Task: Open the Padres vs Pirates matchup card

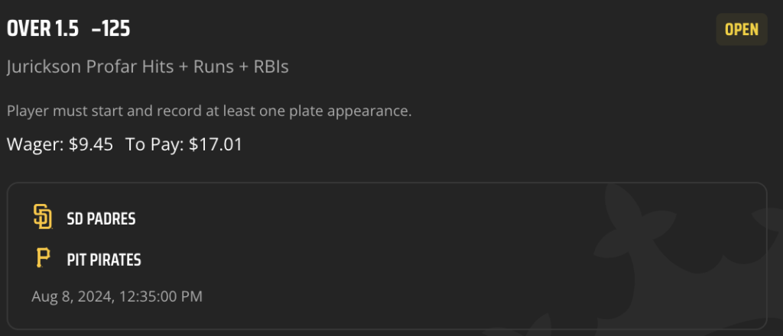Action: 387,256
